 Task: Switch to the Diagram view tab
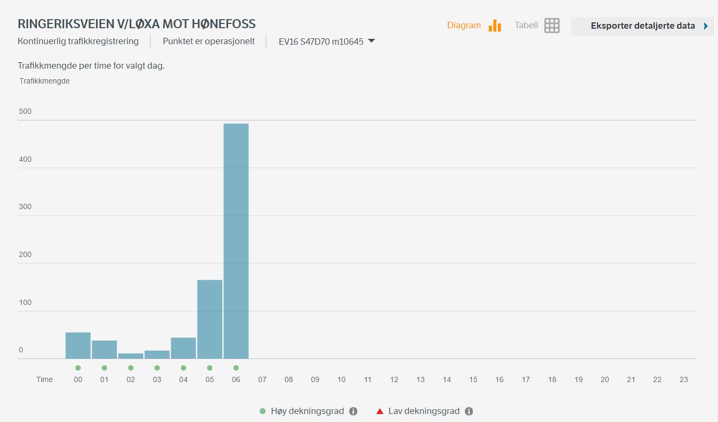click(x=464, y=26)
